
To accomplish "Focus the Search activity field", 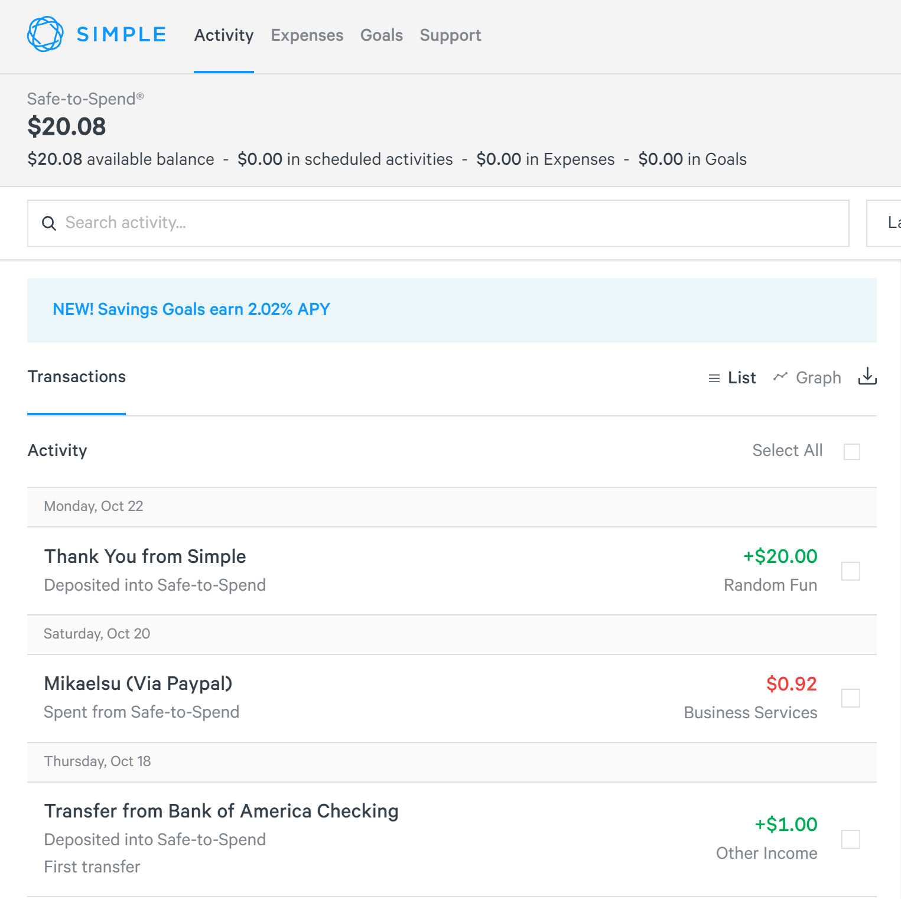I will pyautogui.click(x=438, y=223).
